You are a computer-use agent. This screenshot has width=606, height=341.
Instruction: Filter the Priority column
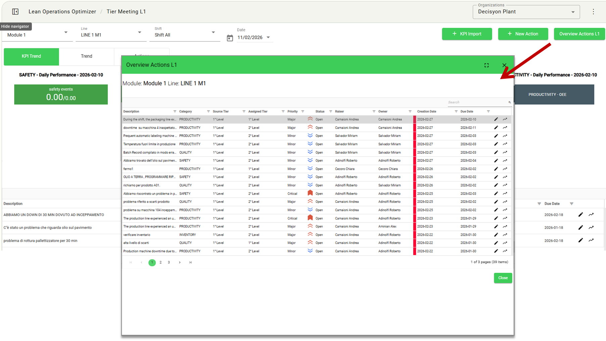coord(302,112)
